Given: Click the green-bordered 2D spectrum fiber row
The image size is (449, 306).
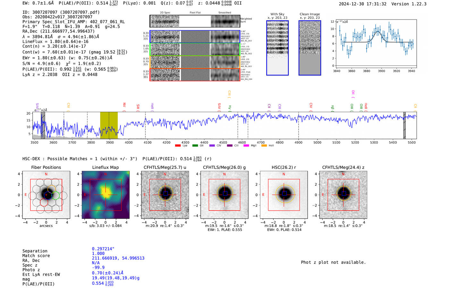Looking at the screenshot, I should [x=195, y=49].
